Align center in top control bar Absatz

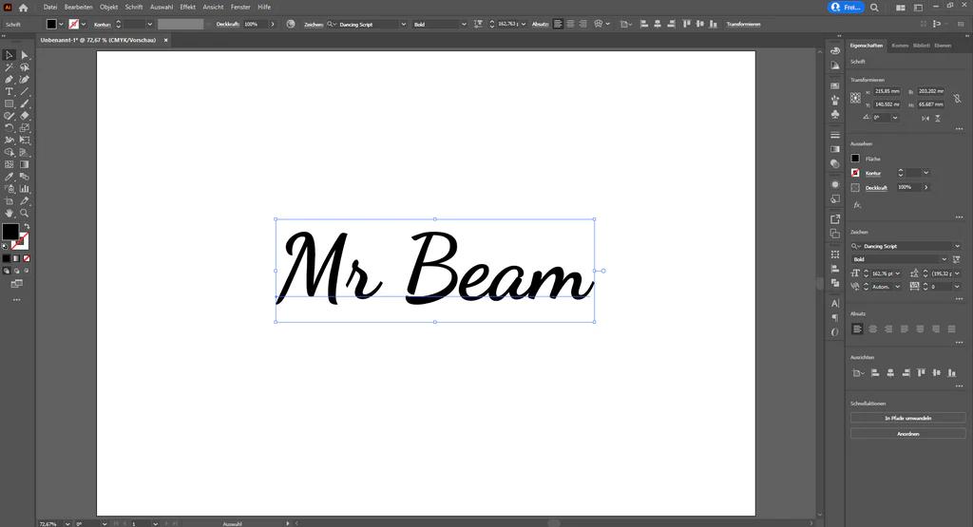coord(570,24)
